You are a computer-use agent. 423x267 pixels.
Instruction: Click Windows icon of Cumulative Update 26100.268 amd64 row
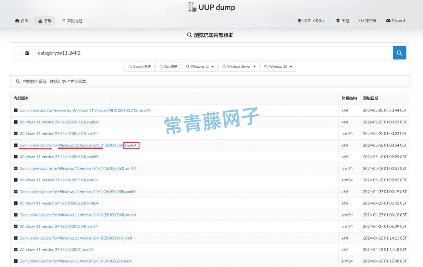click(16, 191)
